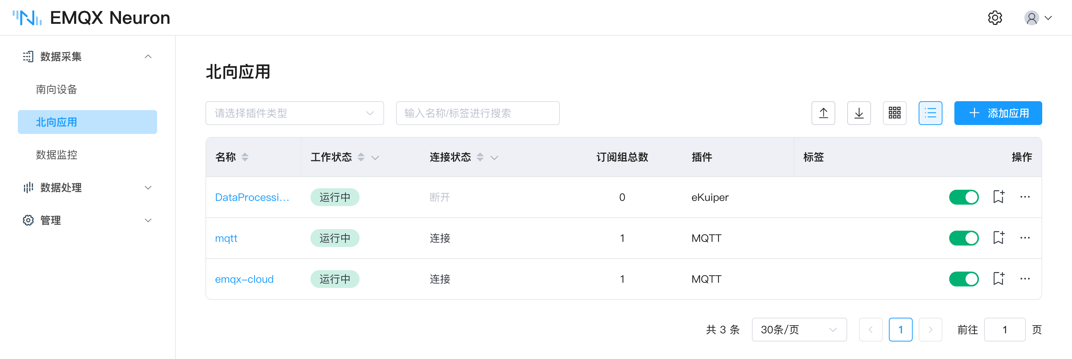Focus the name/tag search input
The image size is (1072, 359).
(478, 113)
